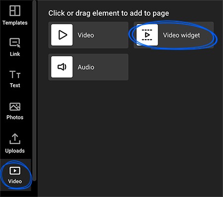This screenshot has width=223, height=197.
Task: Click the Video play triangle thumbnail
Action: pos(62,35)
